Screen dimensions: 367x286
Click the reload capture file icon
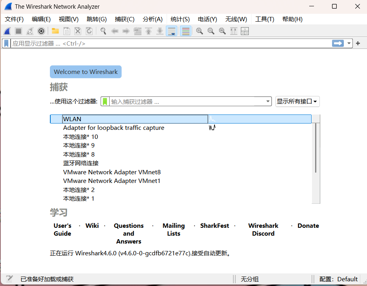coord(90,31)
